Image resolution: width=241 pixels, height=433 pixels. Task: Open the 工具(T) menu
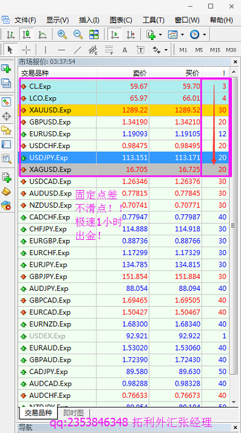click(153, 20)
